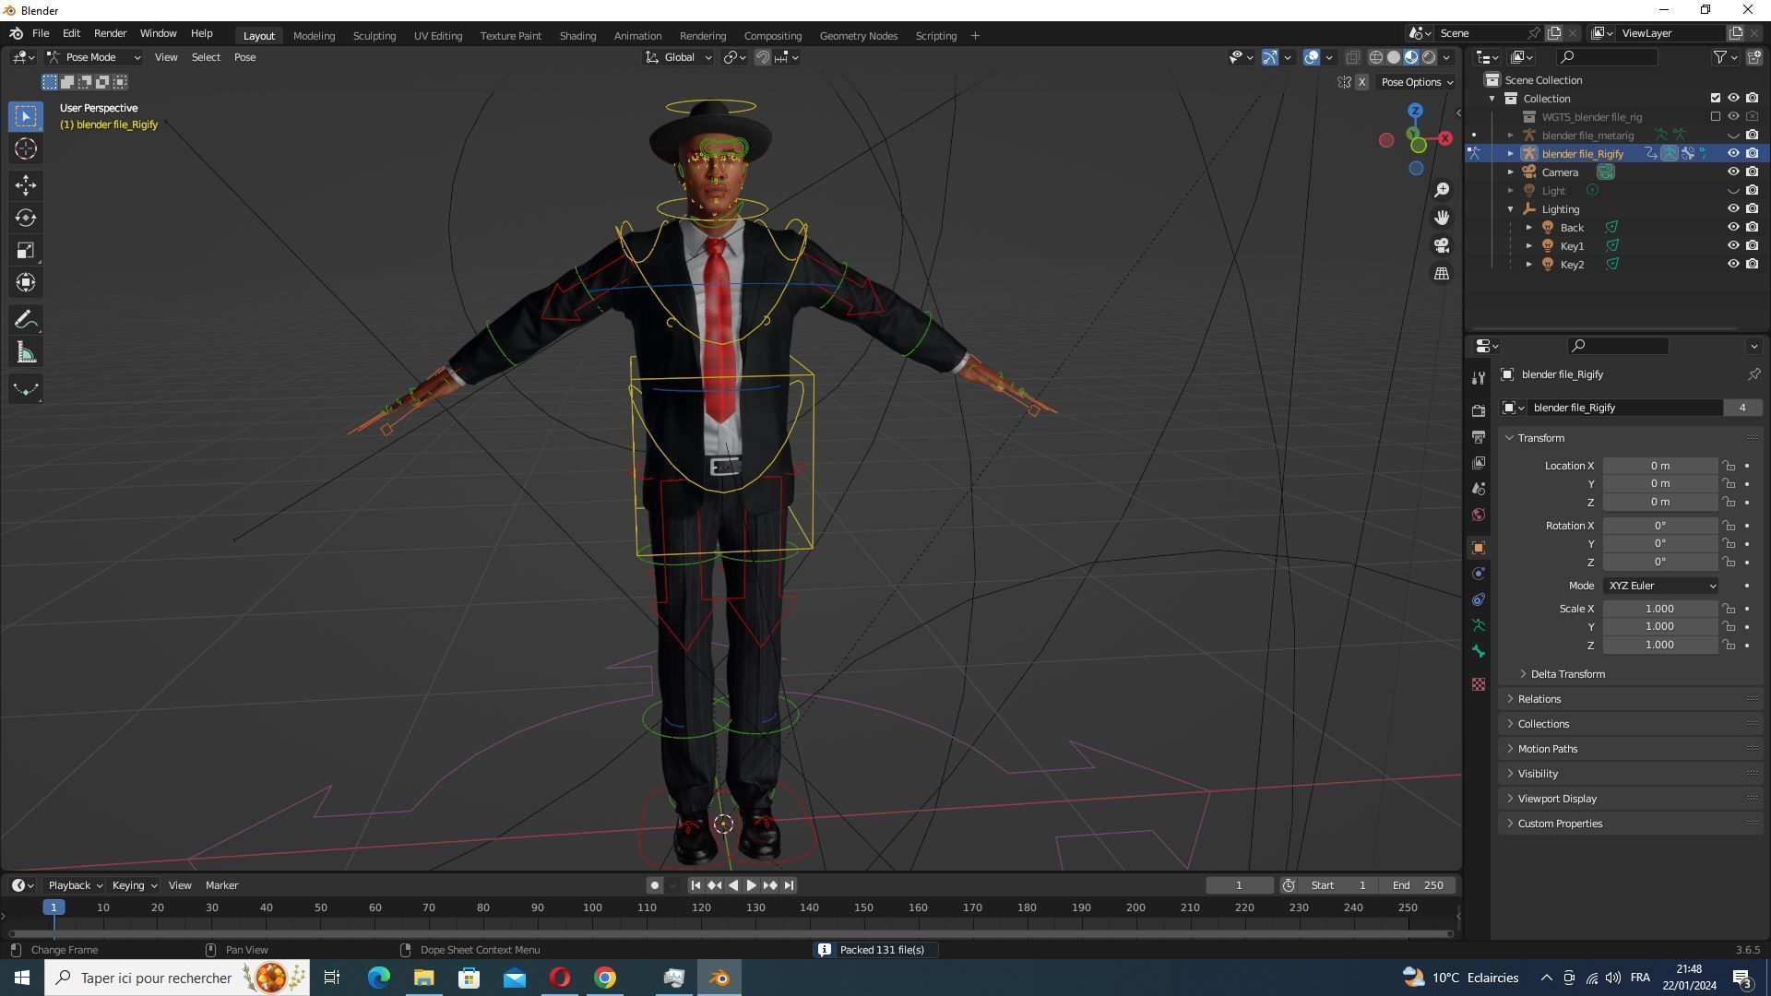Toggle Back light visibility eye
This screenshot has height=996, width=1771.
[x=1733, y=228]
